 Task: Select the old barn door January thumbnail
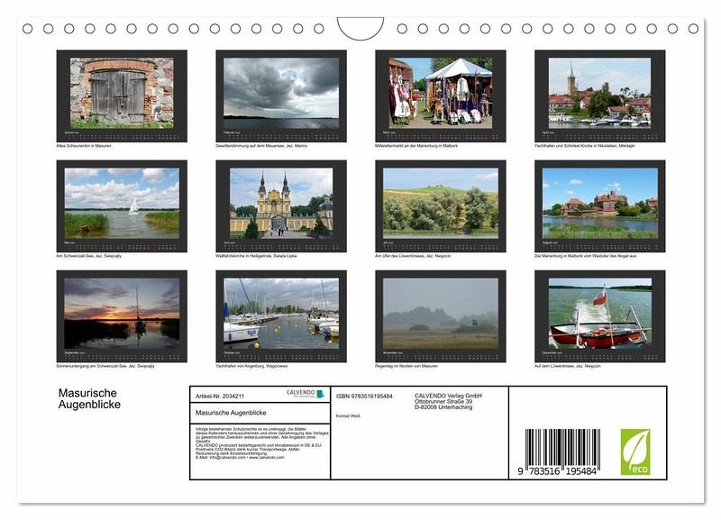point(122,96)
